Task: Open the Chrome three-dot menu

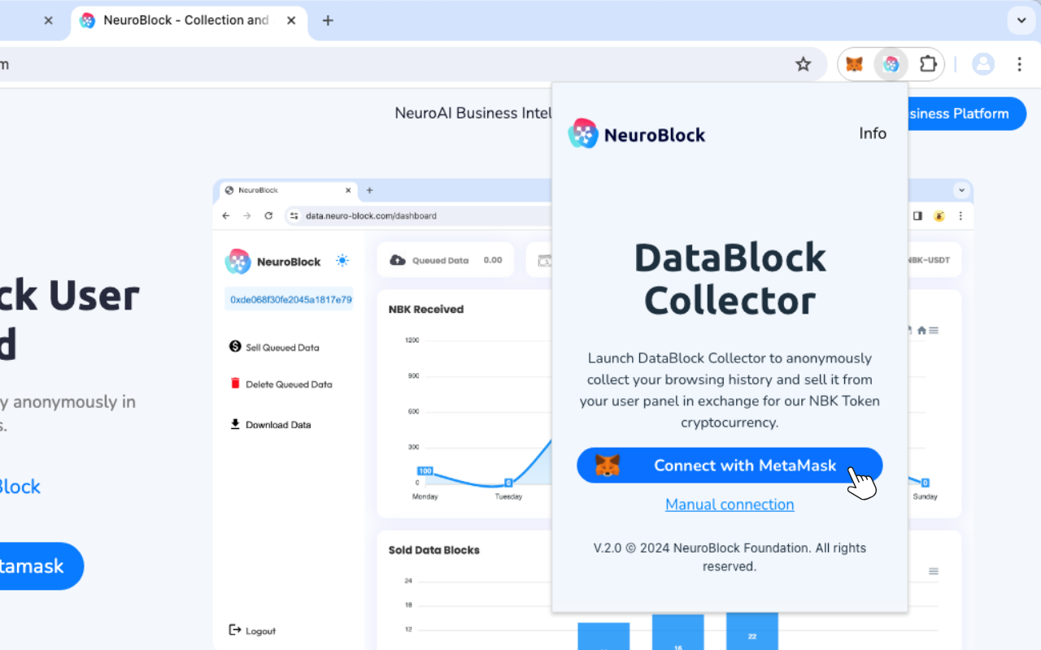Action: tap(1019, 63)
